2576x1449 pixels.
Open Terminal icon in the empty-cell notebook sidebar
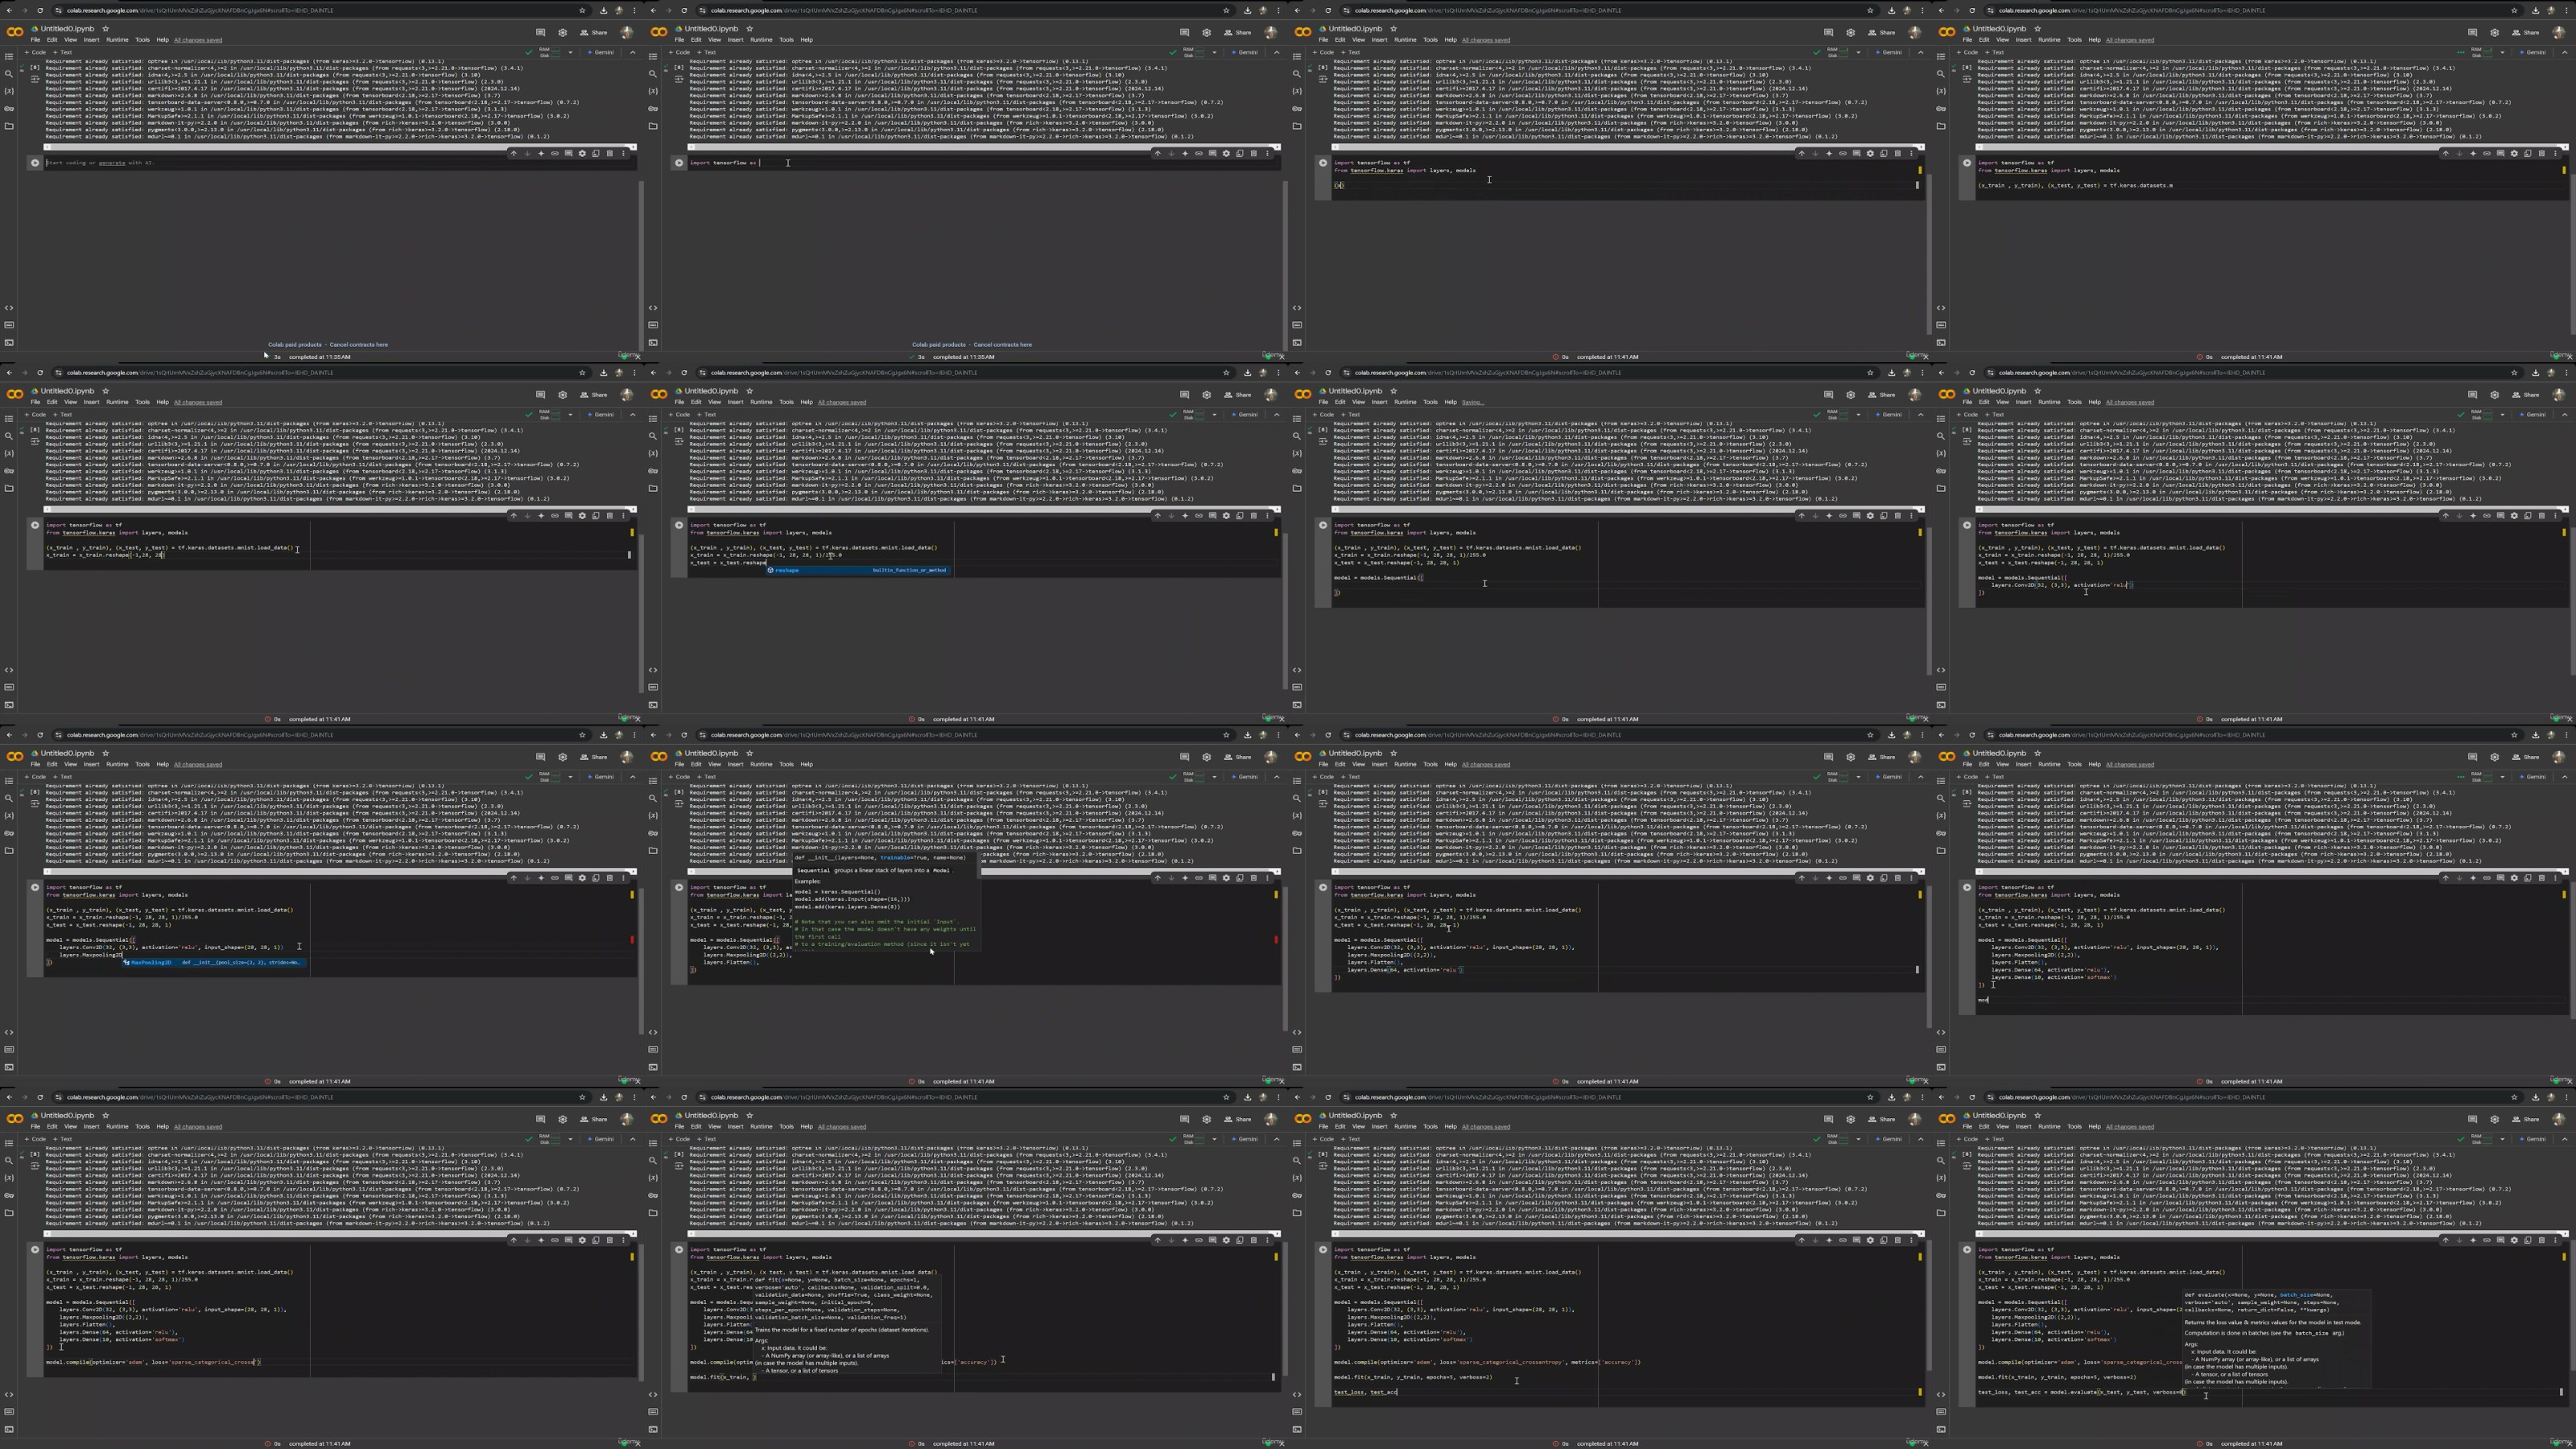coord(9,342)
